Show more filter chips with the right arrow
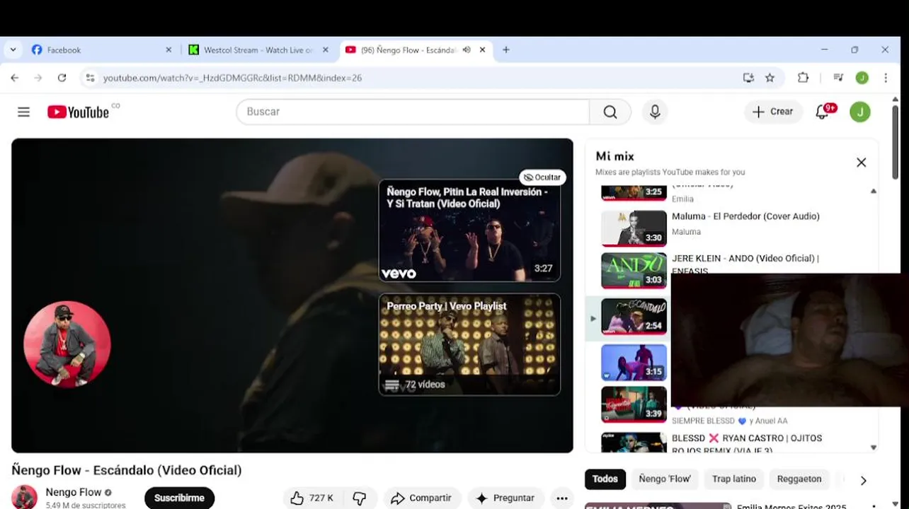 [863, 480]
